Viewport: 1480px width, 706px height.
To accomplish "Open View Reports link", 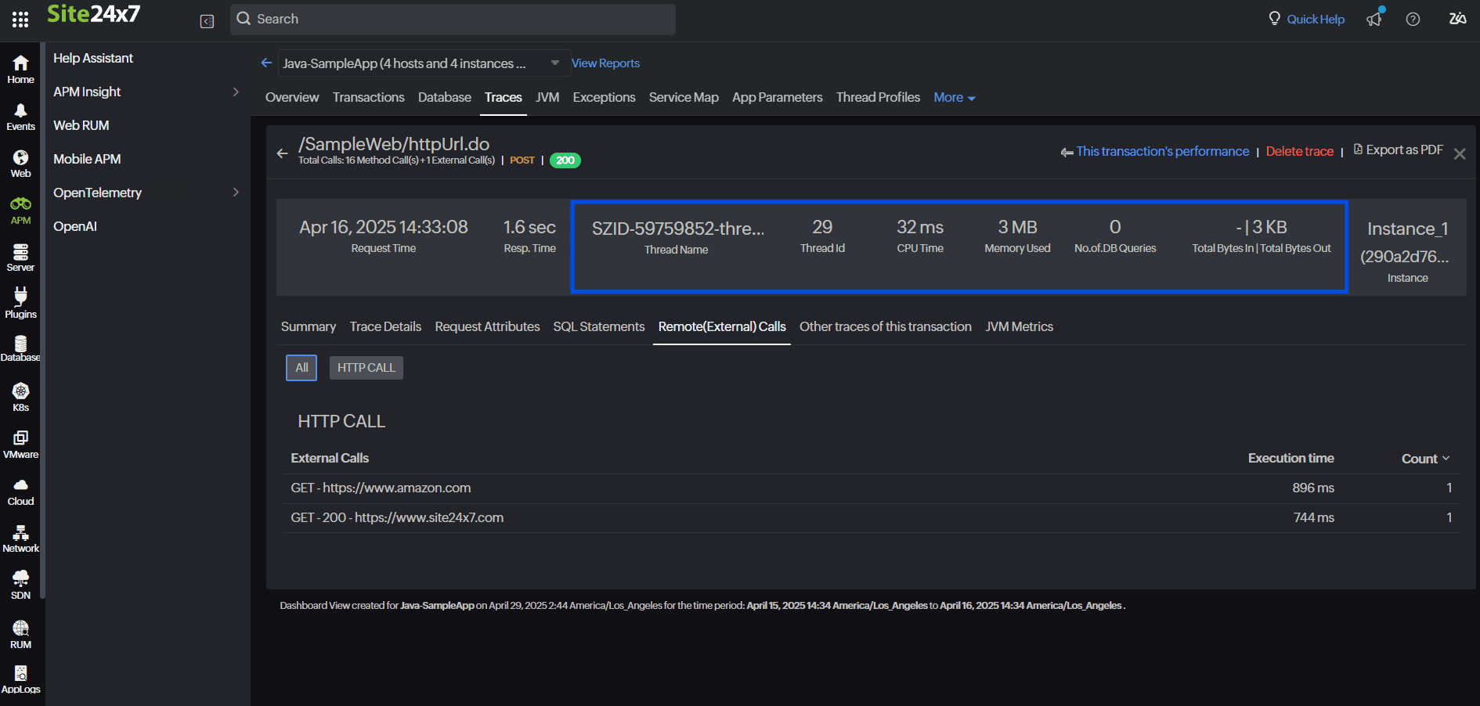I will (x=605, y=63).
